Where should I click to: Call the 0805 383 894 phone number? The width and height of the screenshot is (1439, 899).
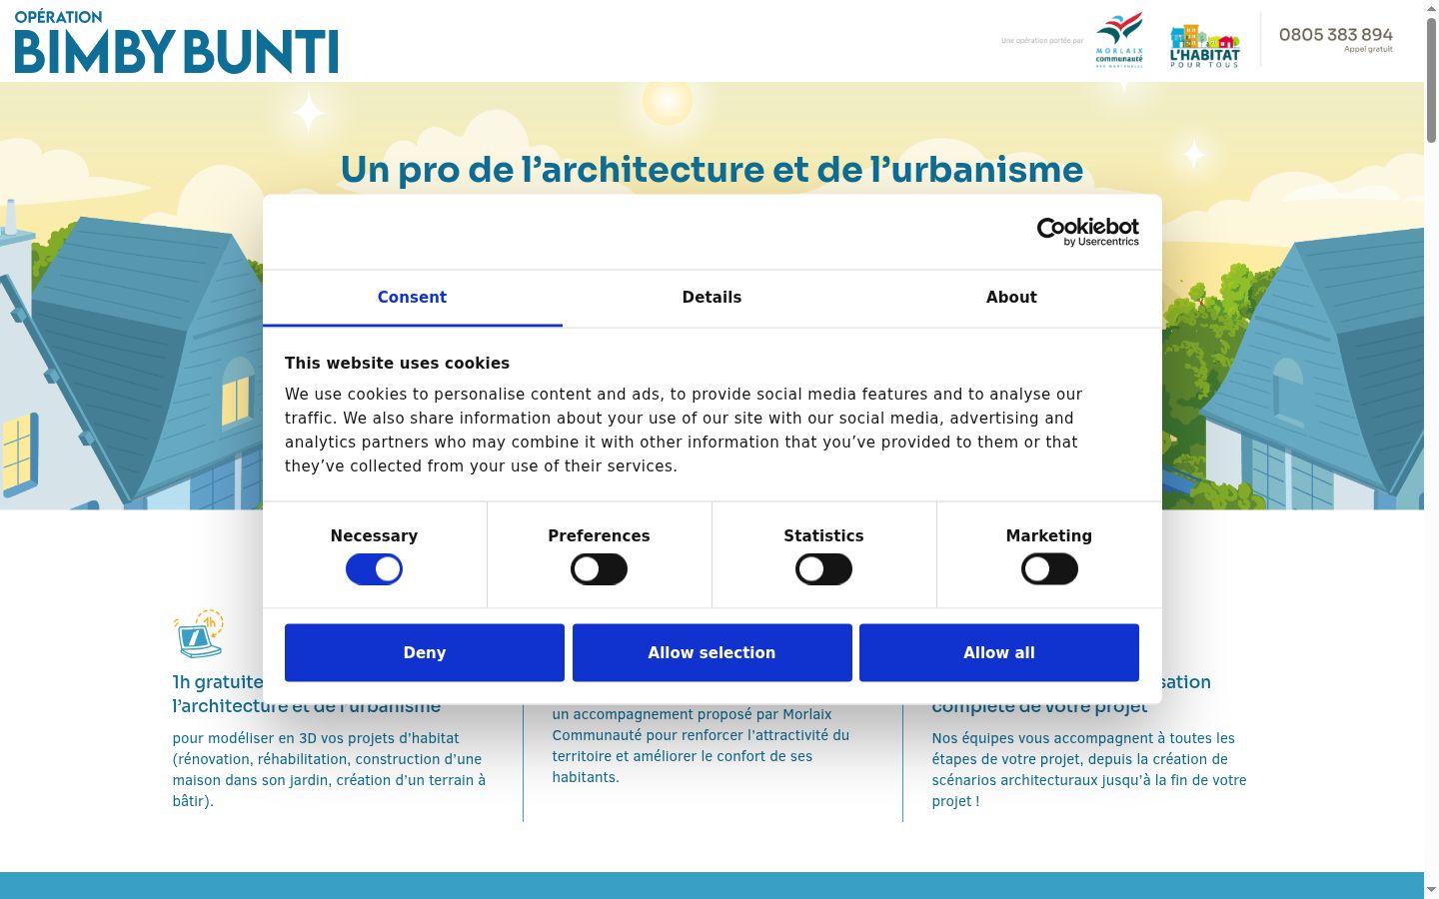click(x=1335, y=35)
